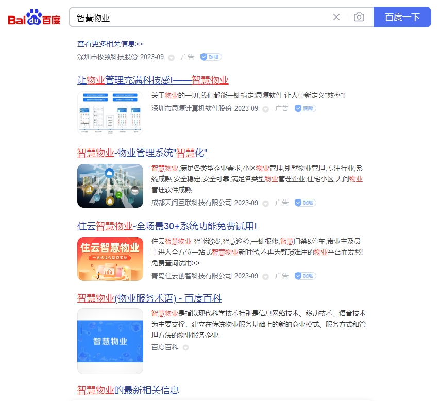Screen dimensions: 441x401
Task: Click 广告 label beside 青岛住云创智科技有限公司
Action: coord(282,276)
